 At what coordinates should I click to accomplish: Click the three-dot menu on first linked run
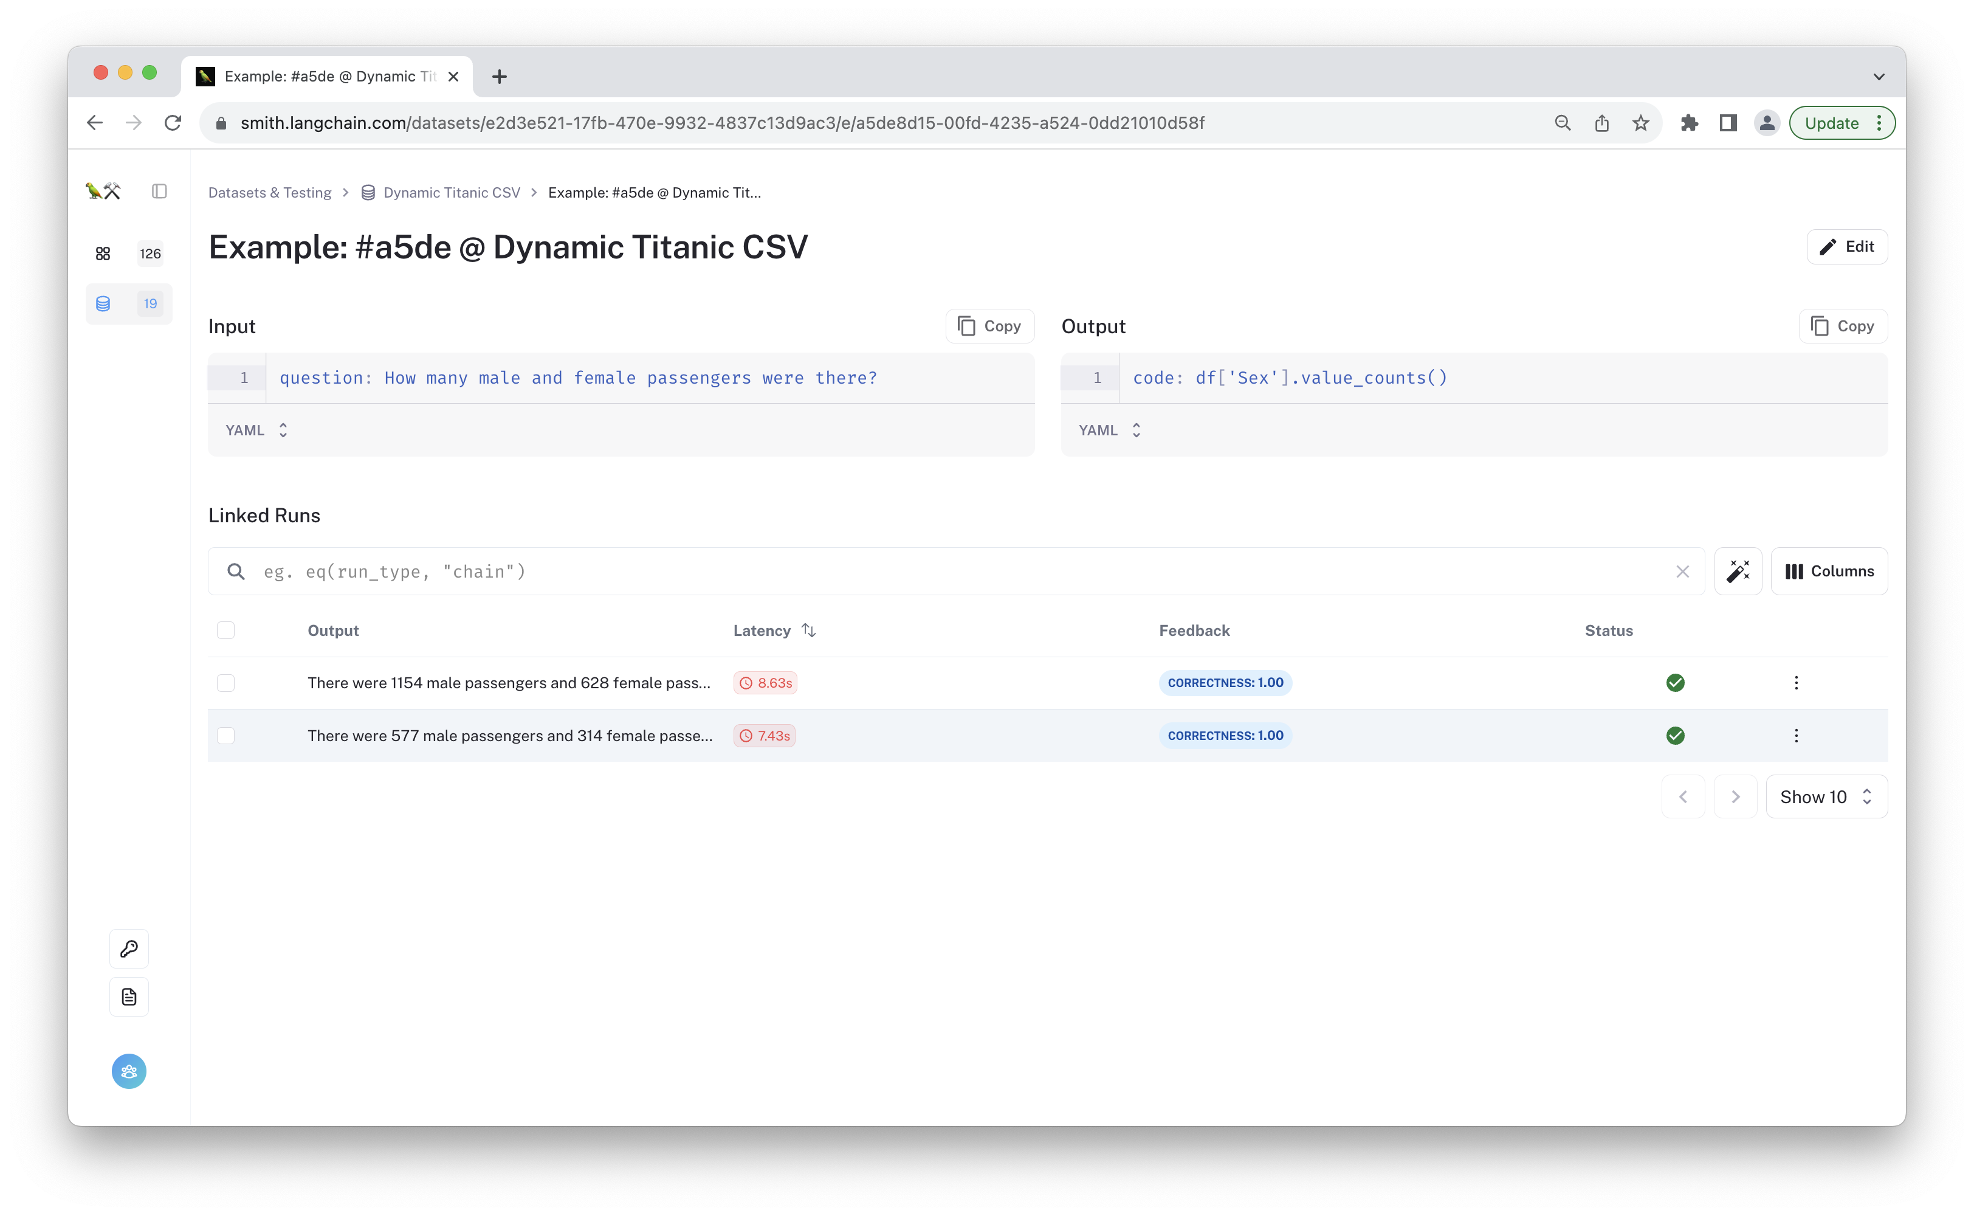point(1797,683)
